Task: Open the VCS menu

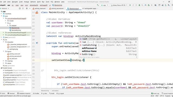Action: 52,2
